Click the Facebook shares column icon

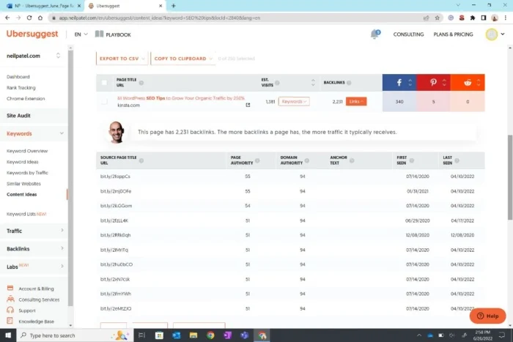click(399, 83)
